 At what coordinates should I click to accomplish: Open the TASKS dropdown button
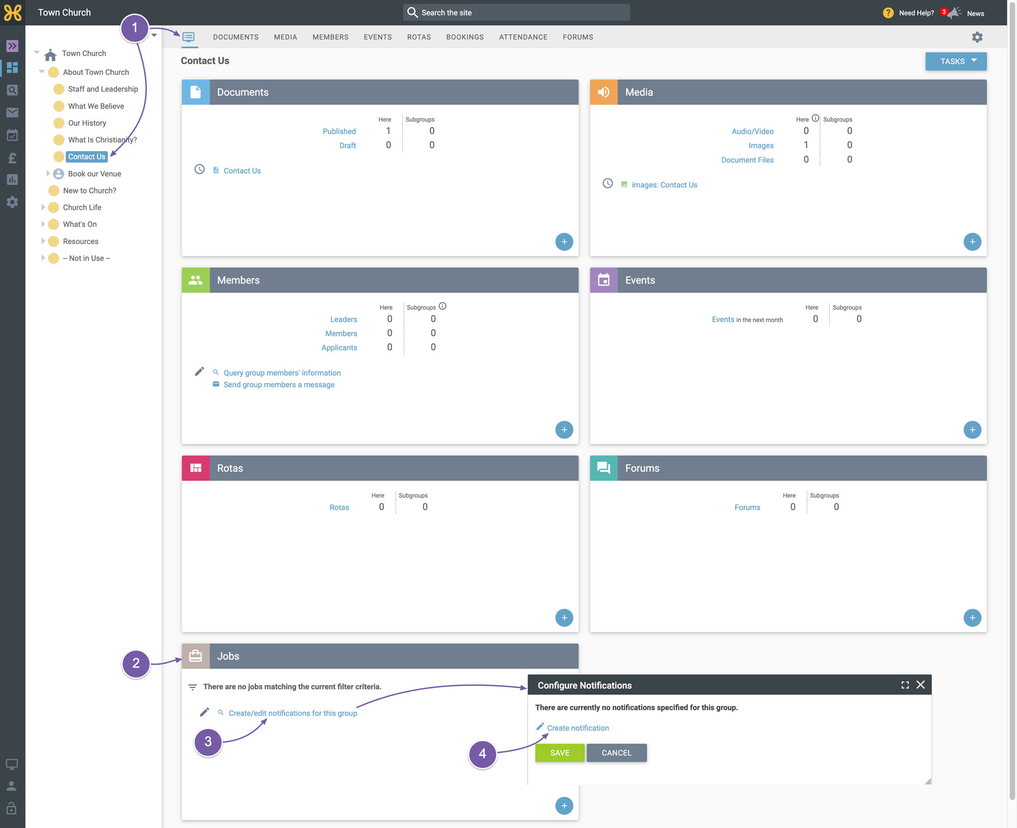(x=955, y=62)
